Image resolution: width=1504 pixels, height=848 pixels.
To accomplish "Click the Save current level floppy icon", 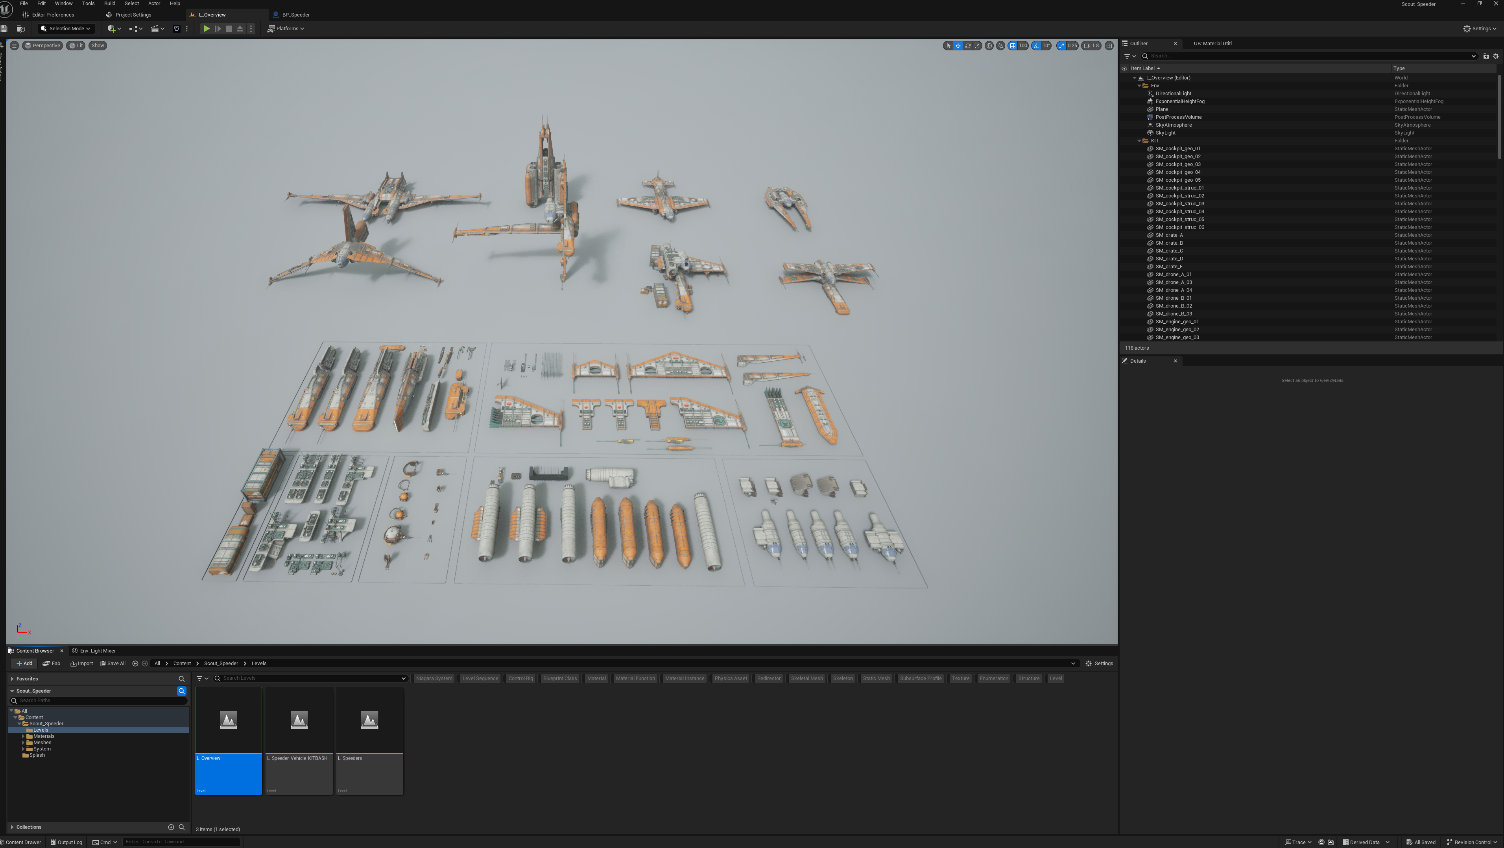I will pyautogui.click(x=4, y=29).
